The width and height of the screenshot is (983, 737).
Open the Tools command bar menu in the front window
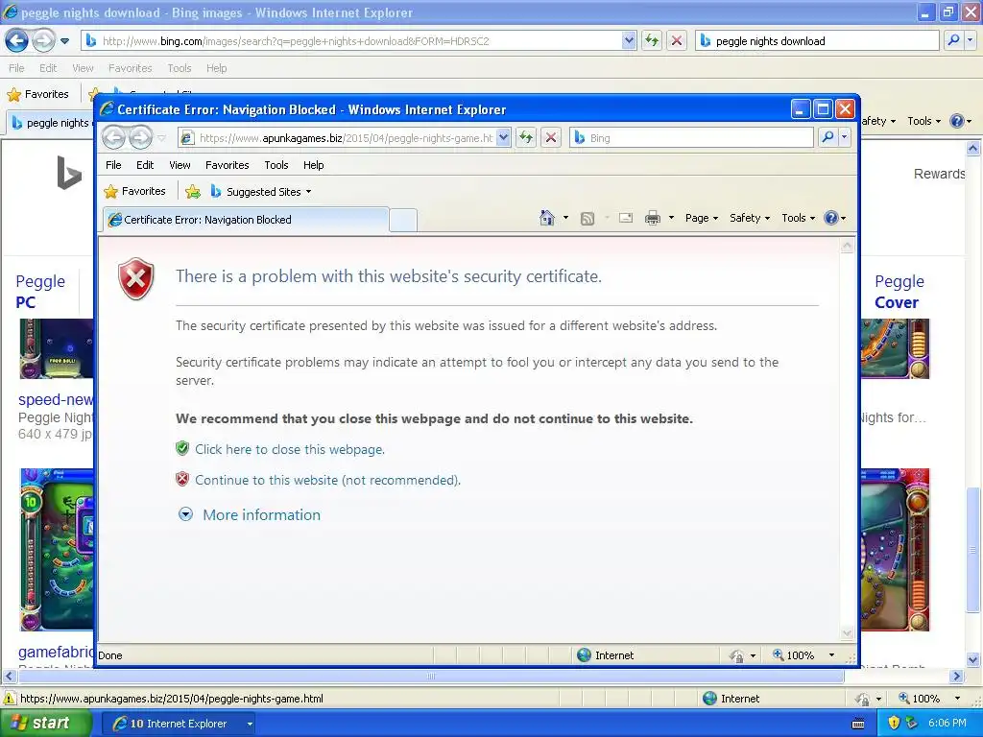(798, 218)
